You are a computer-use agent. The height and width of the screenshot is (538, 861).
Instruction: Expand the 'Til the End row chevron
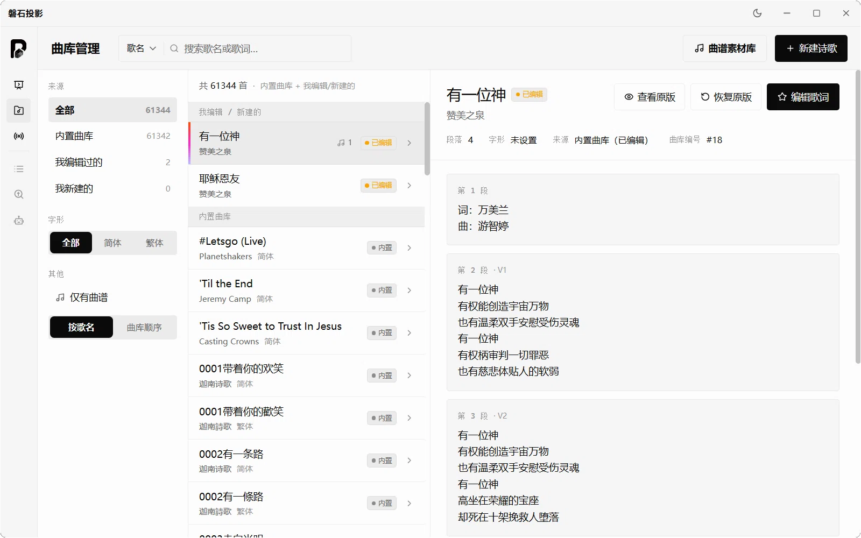[x=410, y=290]
